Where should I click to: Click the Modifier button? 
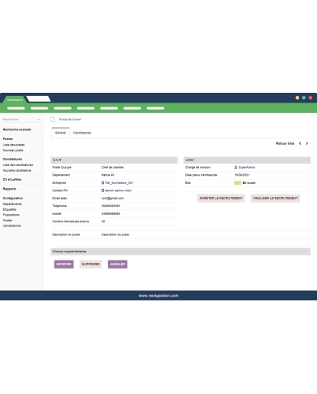tap(64, 265)
